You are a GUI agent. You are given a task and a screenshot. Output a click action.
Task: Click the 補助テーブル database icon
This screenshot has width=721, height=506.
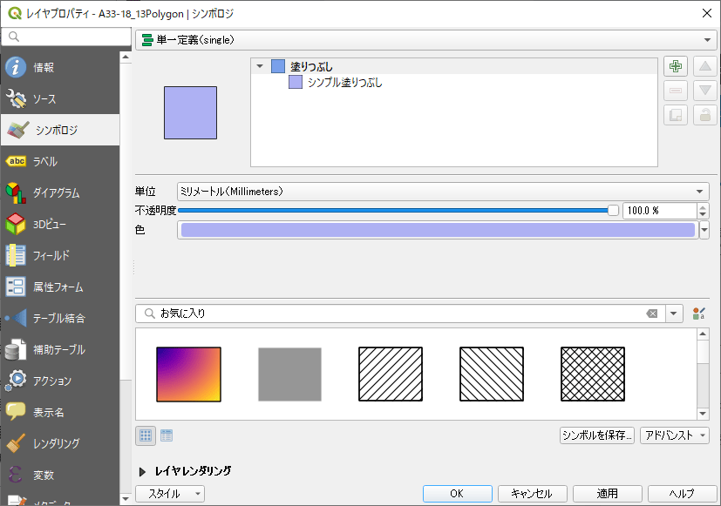pos(16,349)
